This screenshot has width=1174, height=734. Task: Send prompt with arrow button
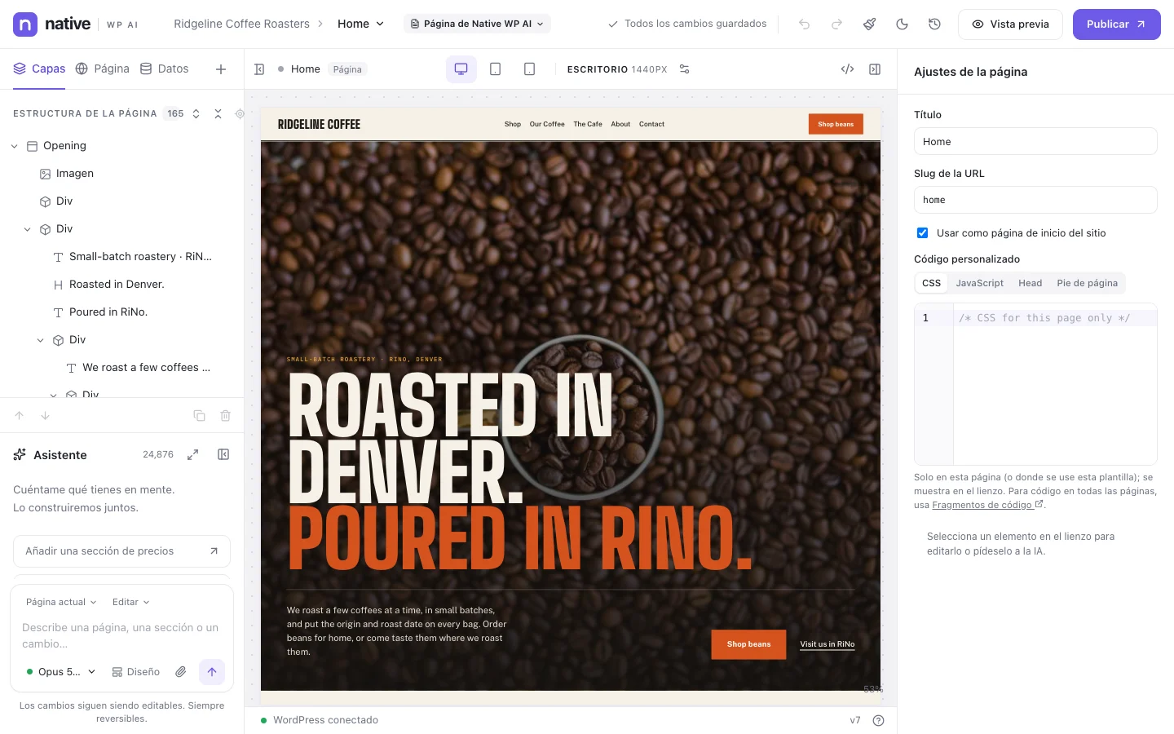[x=212, y=672]
